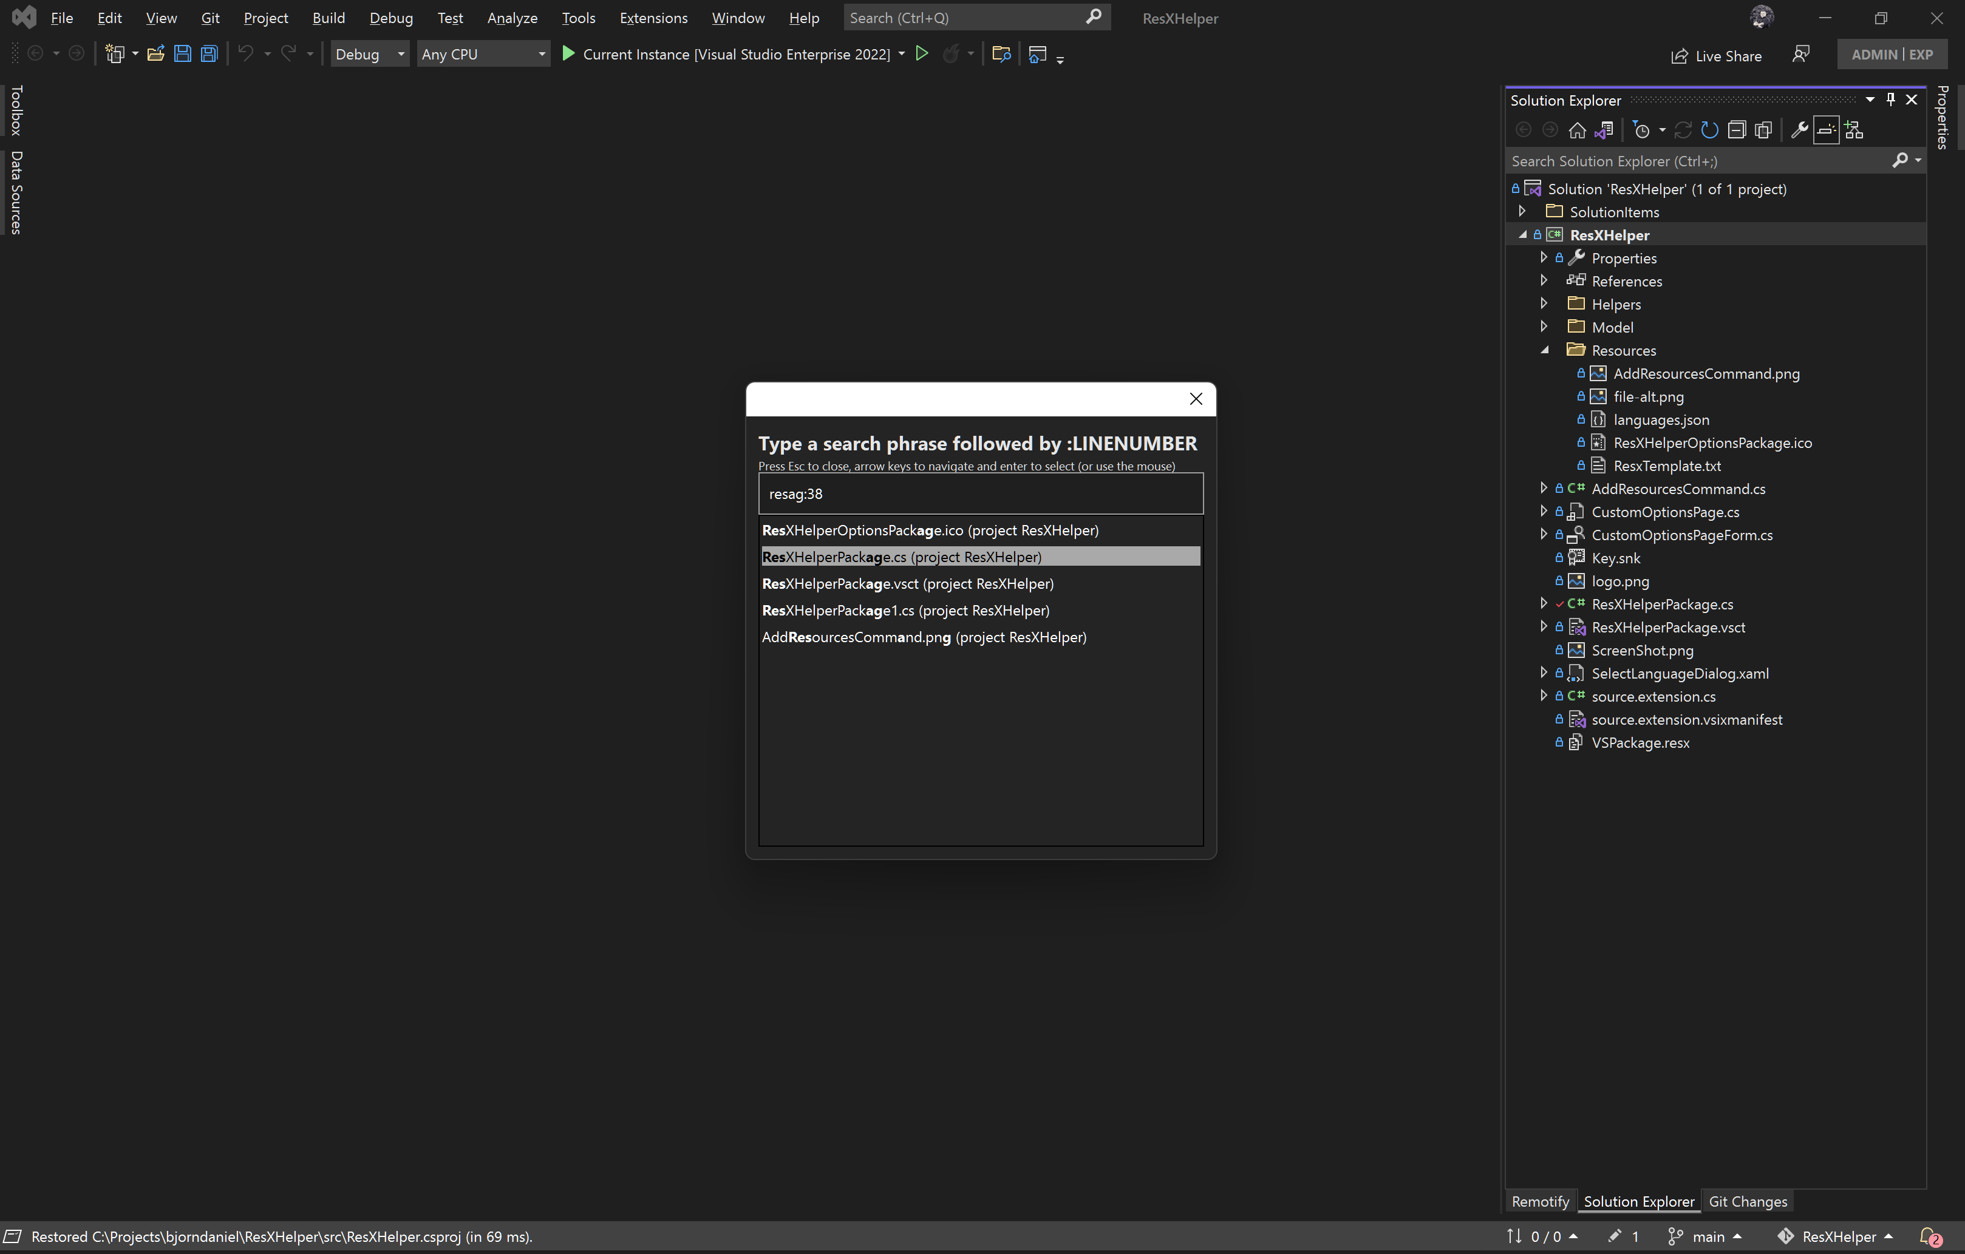Click the Git branch indicator icon
Screen dimensions: 1965x1254
pos(1677,1235)
